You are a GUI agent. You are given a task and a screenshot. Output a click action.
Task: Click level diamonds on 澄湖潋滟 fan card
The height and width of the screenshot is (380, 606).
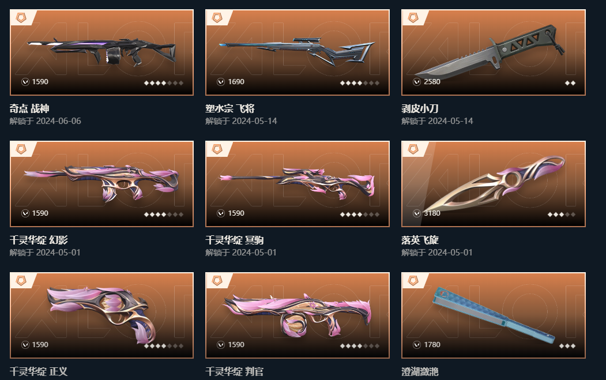(x=567, y=345)
